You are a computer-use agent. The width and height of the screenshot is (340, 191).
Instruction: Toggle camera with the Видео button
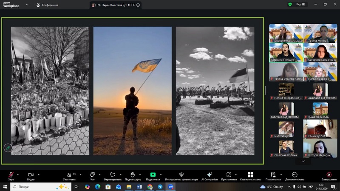point(31,175)
